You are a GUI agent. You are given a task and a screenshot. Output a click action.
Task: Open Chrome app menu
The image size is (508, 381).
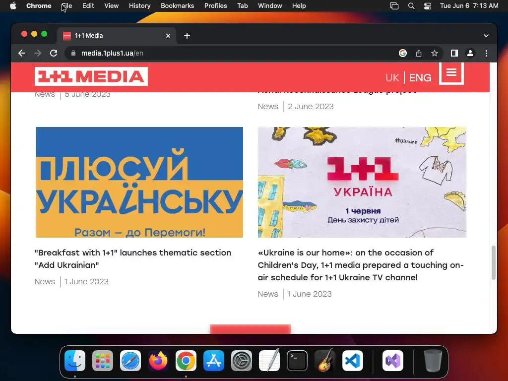[x=39, y=6]
